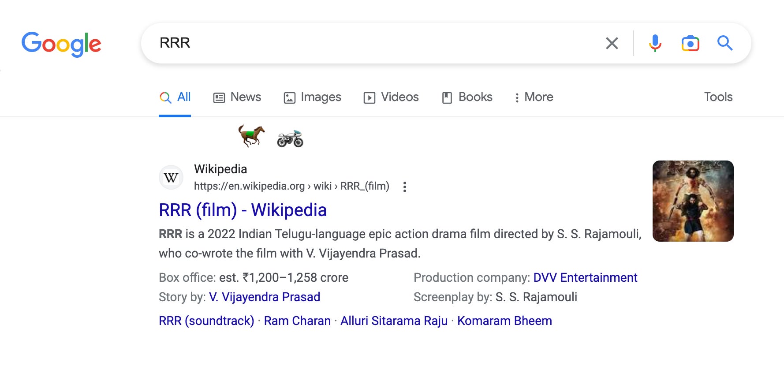Switch to the Videos tab
The width and height of the screenshot is (784, 366).
[x=391, y=97]
